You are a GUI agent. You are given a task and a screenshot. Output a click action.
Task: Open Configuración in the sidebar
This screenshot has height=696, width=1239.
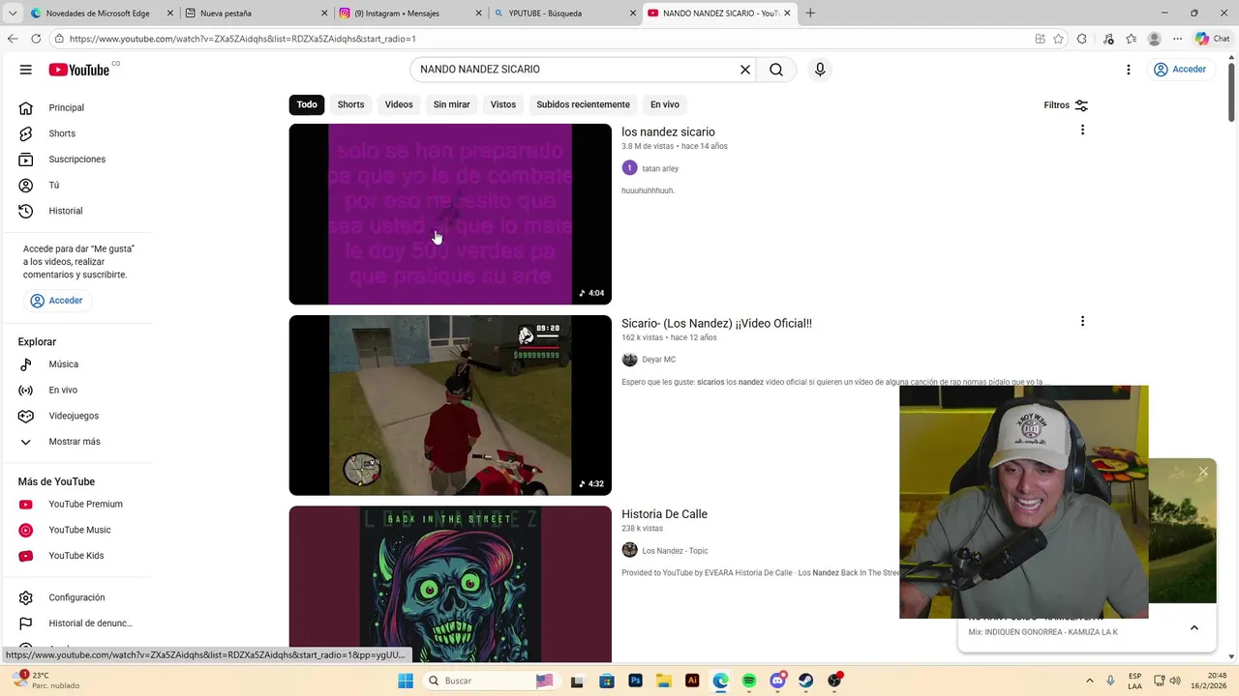[77, 597]
